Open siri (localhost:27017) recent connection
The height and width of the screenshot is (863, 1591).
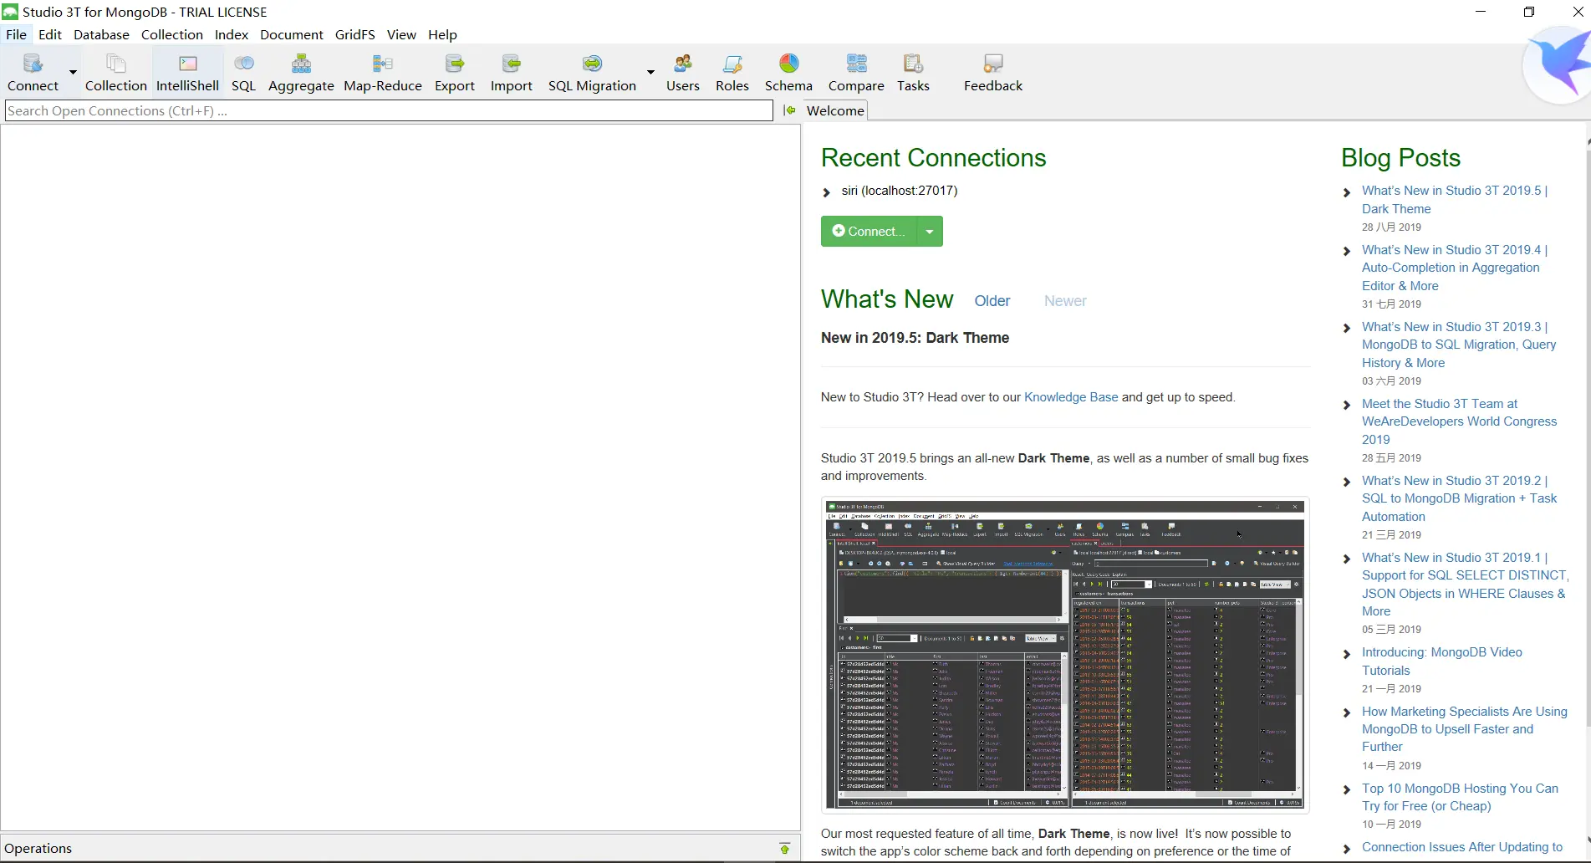900,191
